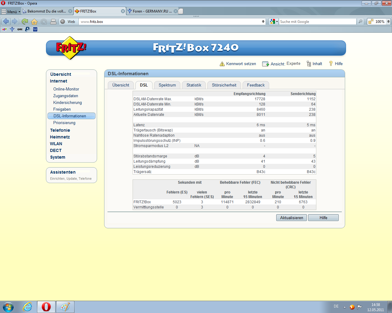Image resolution: width=392 pixels, height=313 pixels.
Task: Open the home page icon
Action: point(34,21)
